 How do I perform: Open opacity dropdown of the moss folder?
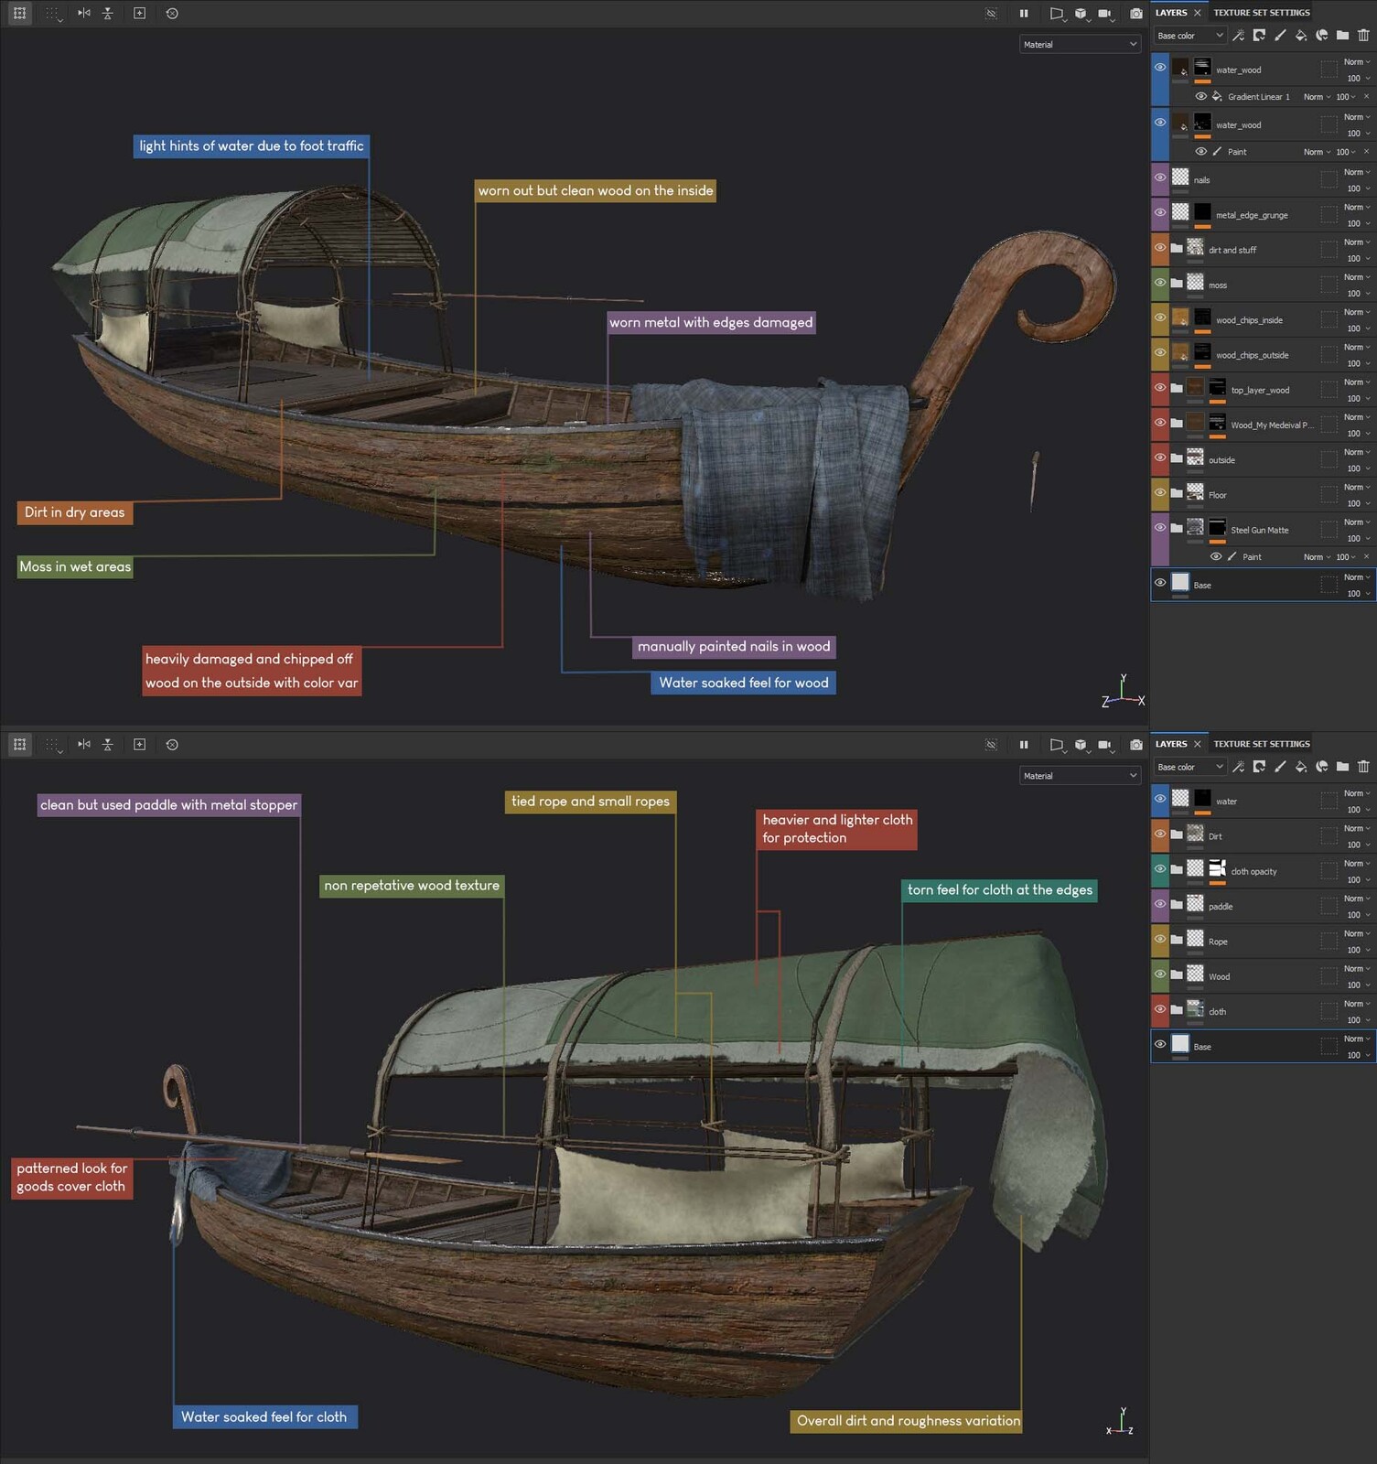coord(1359,294)
